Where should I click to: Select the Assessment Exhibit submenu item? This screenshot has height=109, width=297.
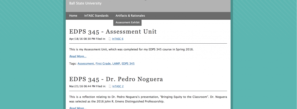coord(127,23)
